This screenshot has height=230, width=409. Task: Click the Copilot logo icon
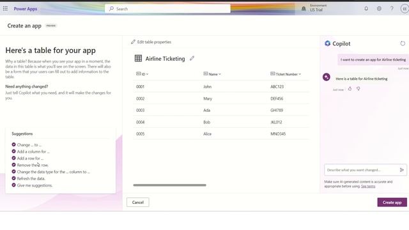pos(327,43)
